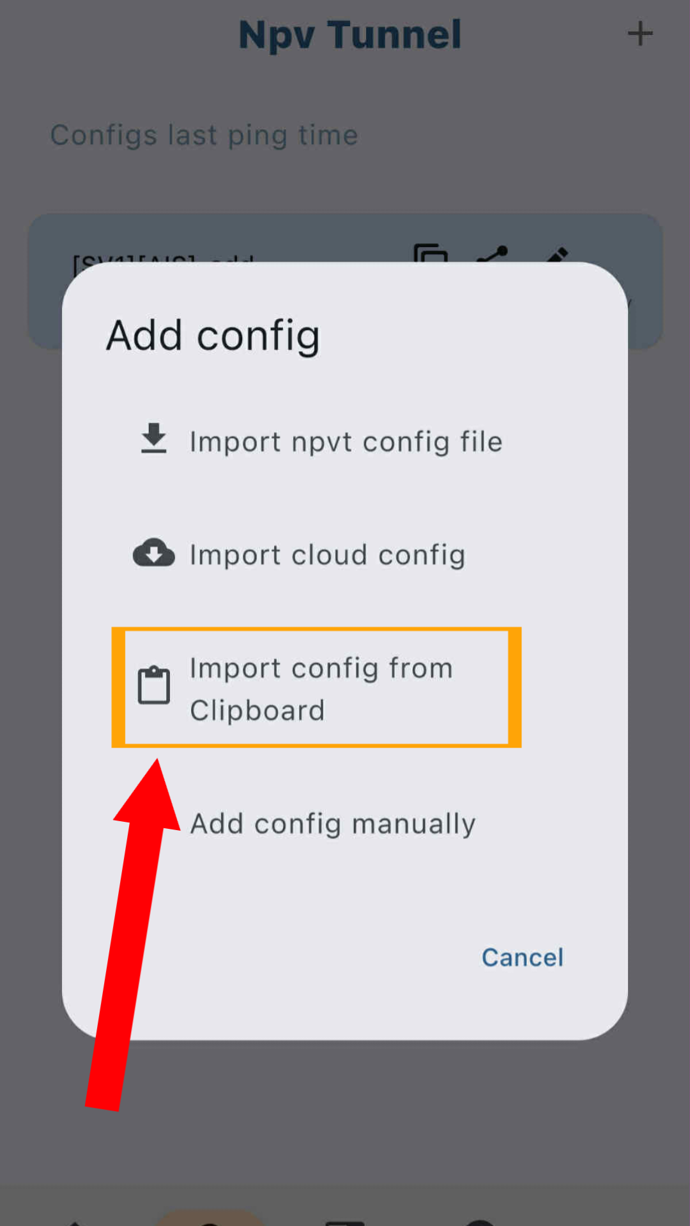
Task: Tap the leftmost bottom navigation icon
Action: pyautogui.click(x=74, y=1220)
